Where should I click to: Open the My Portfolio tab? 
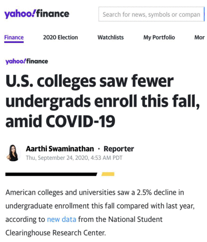(x=159, y=38)
